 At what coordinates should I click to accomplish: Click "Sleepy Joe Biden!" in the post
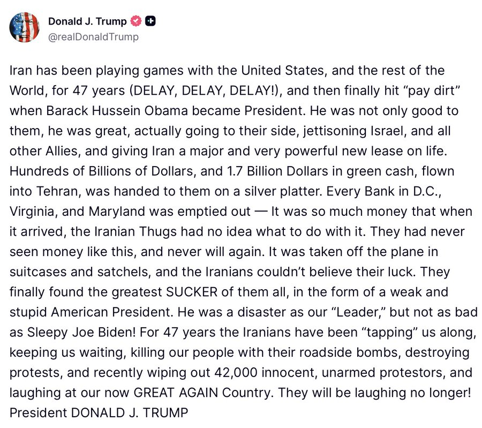[81, 332]
